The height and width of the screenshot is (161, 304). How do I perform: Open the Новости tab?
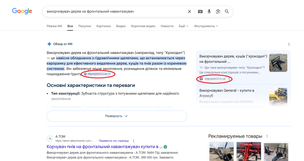(x=167, y=26)
